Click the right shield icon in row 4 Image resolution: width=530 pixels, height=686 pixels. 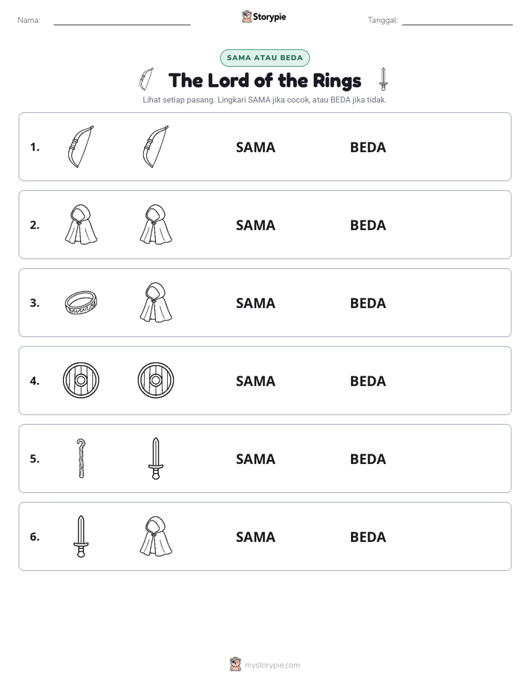pos(156,380)
